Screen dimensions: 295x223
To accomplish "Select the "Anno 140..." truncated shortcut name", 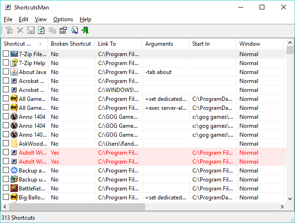I will pos(33,135).
